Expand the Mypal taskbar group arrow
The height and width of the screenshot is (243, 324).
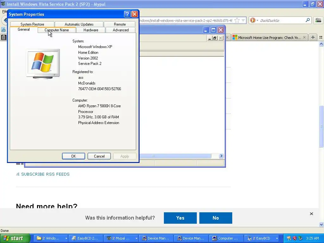[x=136, y=239]
